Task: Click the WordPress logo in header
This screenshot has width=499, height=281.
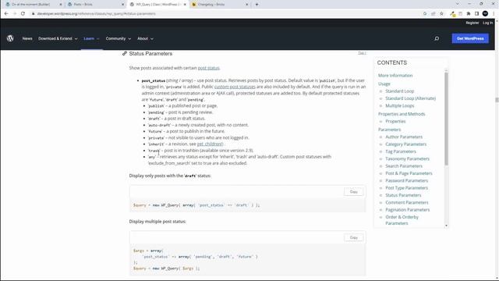Action: coord(10,38)
